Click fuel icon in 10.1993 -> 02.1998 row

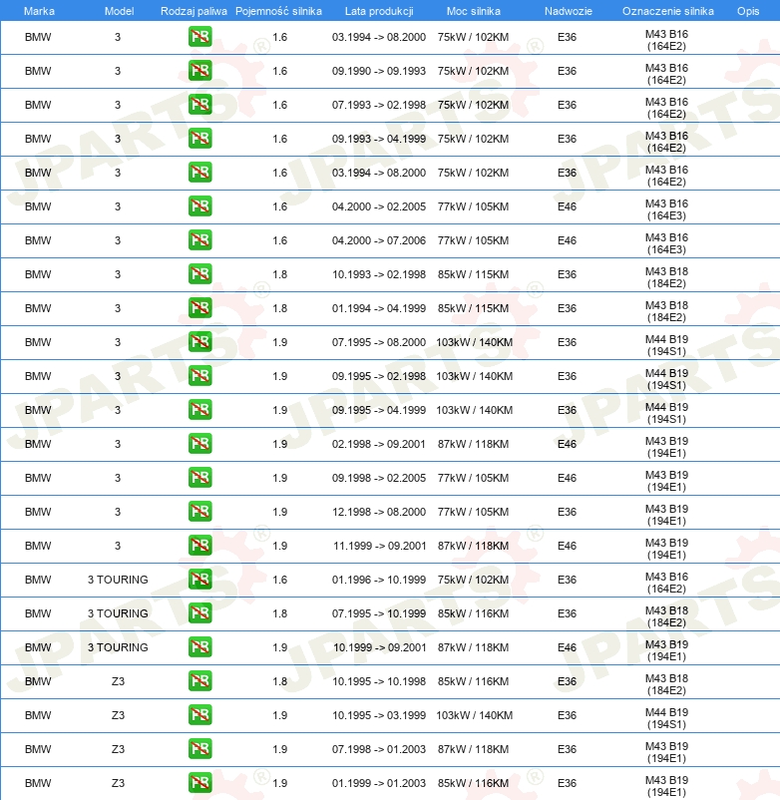click(x=199, y=274)
